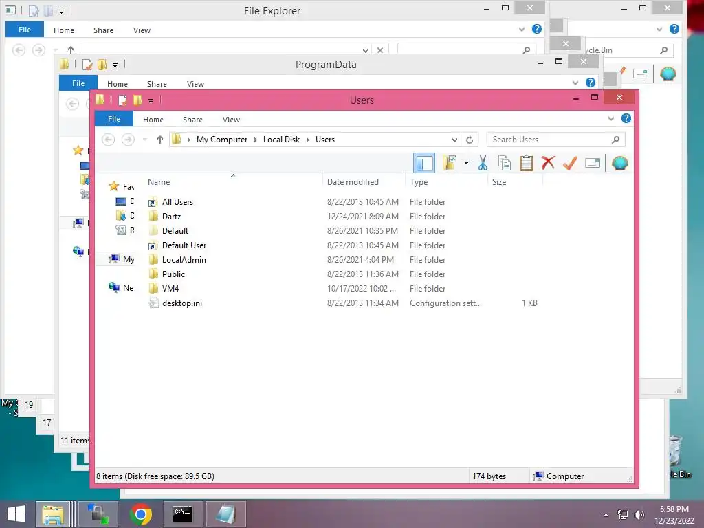Click the search magnifier icon in Users
The height and width of the screenshot is (528, 704).
615,140
